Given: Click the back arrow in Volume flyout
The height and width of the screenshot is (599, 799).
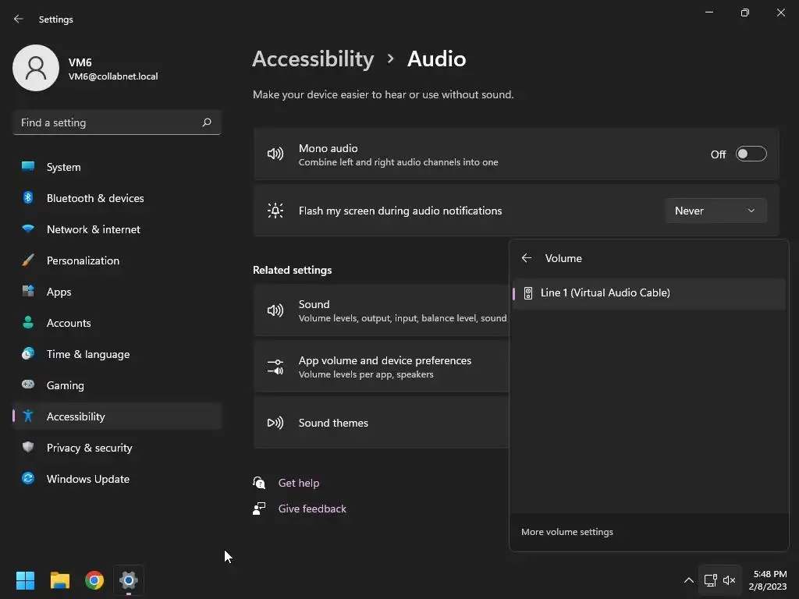Looking at the screenshot, I should pos(527,258).
